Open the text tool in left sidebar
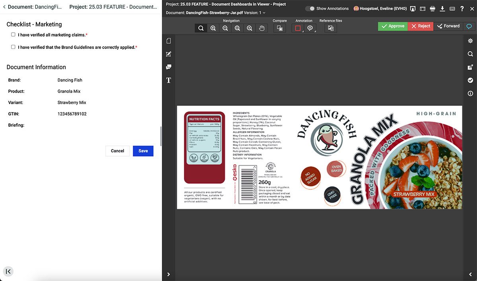The image size is (477, 281). click(169, 80)
